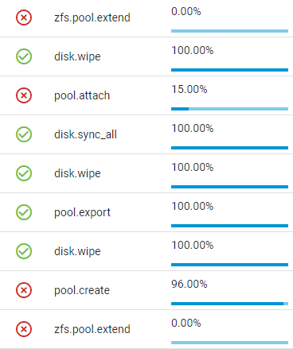Click the full progress bar under disk.sync_all's percentage
293x349 pixels.
coord(229,148)
